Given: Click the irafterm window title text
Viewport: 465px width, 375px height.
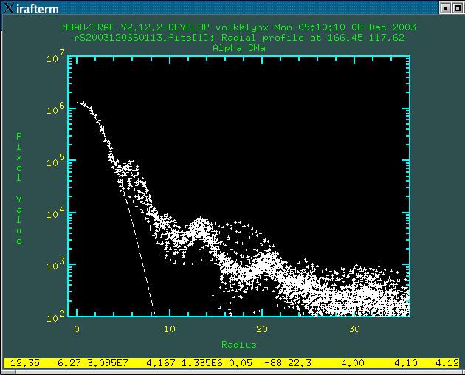Looking at the screenshot, I should 38,9.
